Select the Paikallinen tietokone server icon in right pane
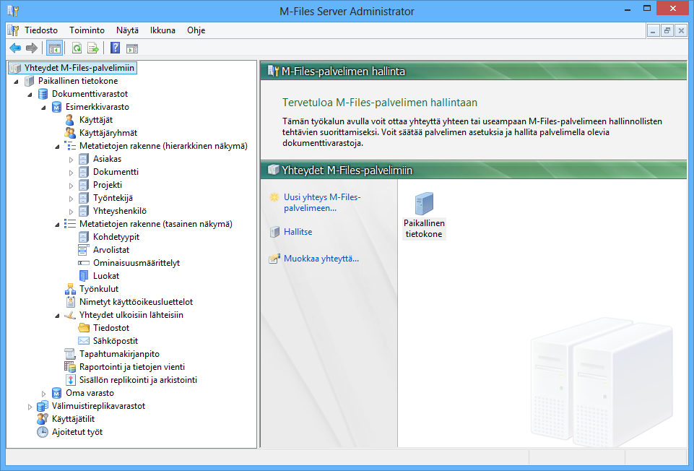The width and height of the screenshot is (694, 471). [x=424, y=204]
